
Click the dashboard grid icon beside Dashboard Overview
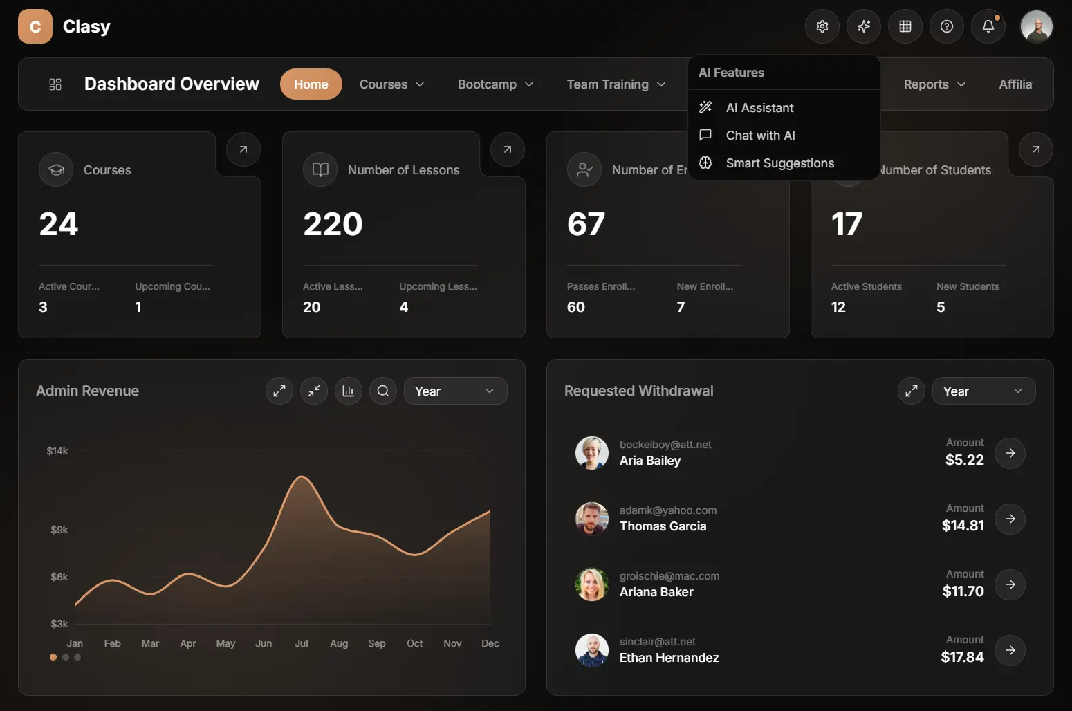point(55,84)
